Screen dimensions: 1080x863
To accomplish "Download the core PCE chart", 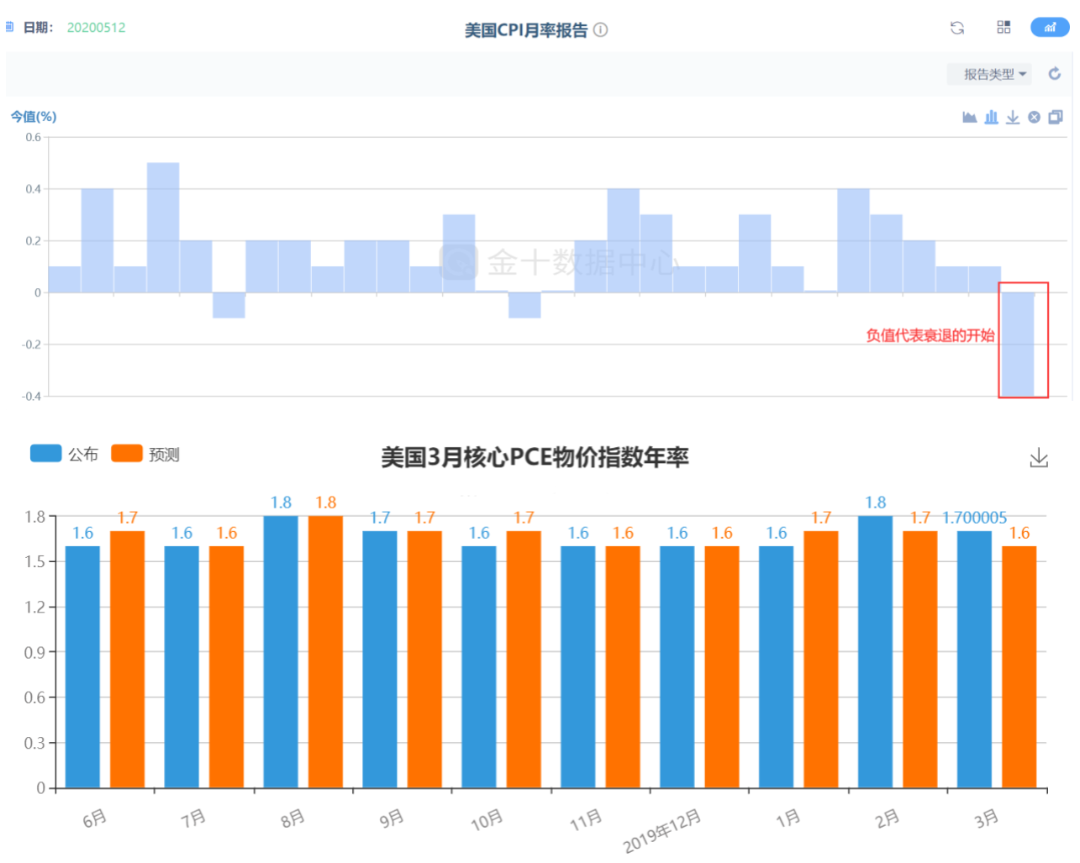I will click(1039, 458).
